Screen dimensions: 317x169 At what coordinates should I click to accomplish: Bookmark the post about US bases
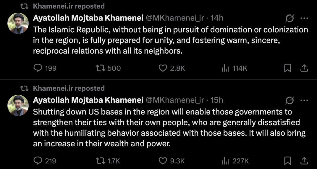point(287,161)
